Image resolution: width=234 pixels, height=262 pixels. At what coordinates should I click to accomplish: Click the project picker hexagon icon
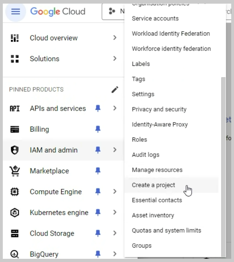(x=112, y=11)
